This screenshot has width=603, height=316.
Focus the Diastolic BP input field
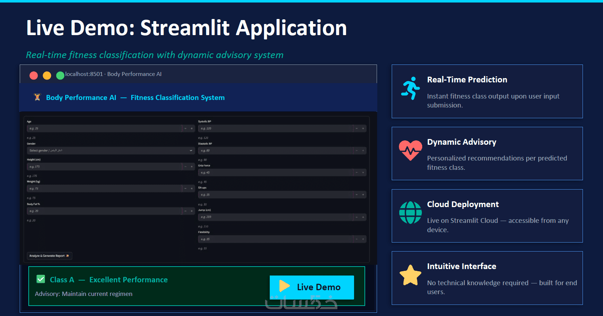click(276, 150)
